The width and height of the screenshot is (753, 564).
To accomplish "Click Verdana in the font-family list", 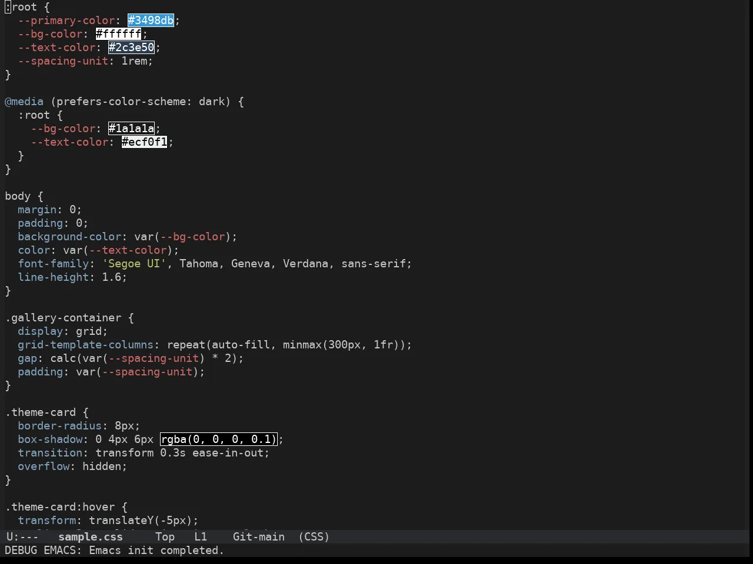I will [306, 264].
